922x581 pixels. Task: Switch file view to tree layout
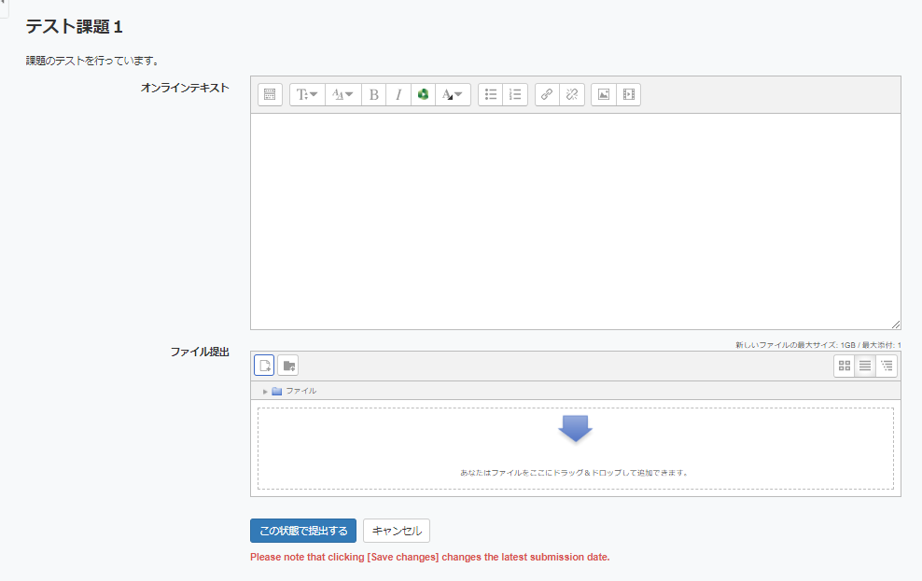pos(887,366)
